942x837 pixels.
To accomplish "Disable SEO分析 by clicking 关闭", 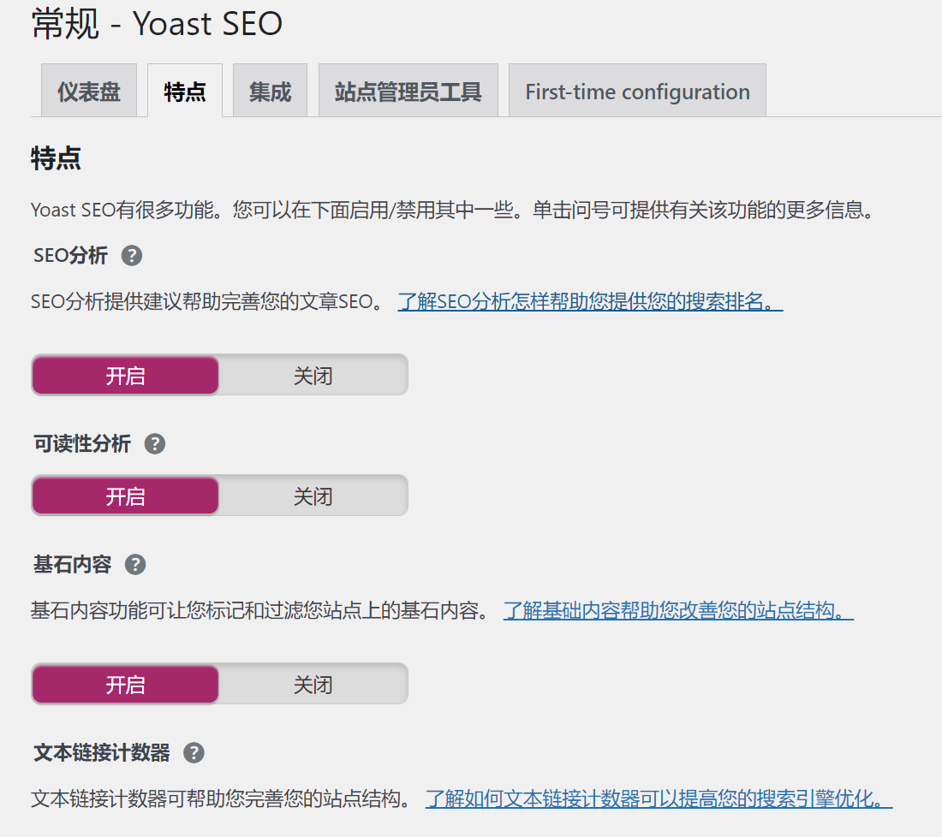I will click(x=313, y=374).
